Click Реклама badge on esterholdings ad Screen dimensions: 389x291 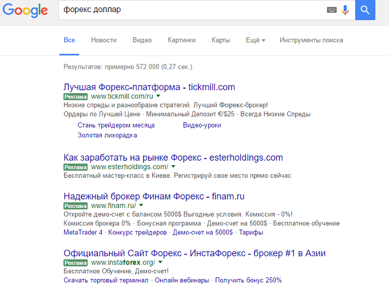76,167
